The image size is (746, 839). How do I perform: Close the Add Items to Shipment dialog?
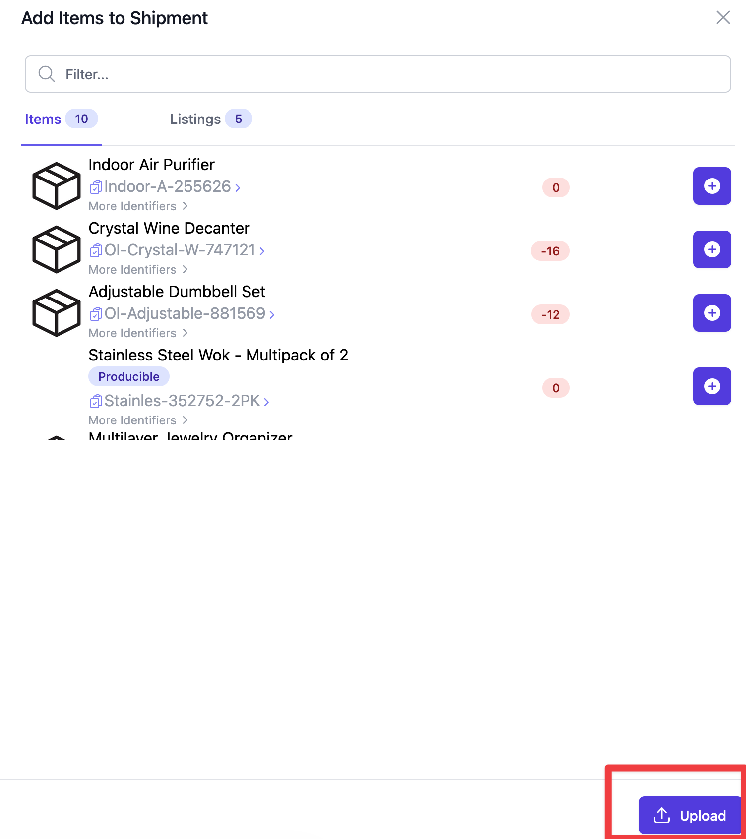point(723,17)
